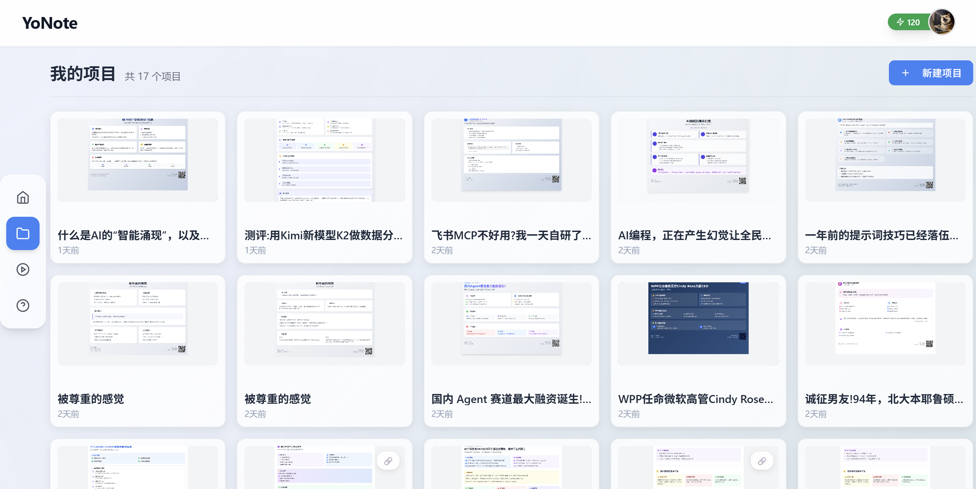Click the help question mark icon
The width and height of the screenshot is (976, 489).
[23, 305]
